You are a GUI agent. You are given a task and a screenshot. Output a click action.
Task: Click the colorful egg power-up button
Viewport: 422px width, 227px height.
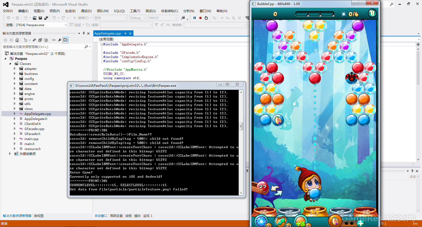pyautogui.click(x=335, y=221)
